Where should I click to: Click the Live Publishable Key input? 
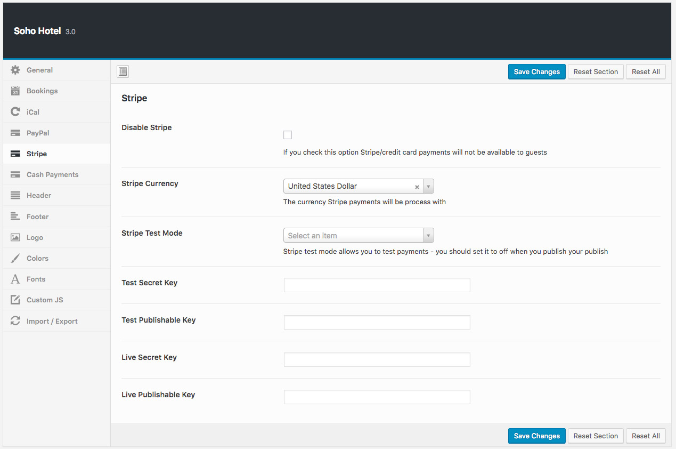click(377, 397)
